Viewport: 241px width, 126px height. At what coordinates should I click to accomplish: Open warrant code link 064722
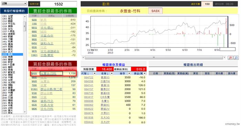(88, 77)
